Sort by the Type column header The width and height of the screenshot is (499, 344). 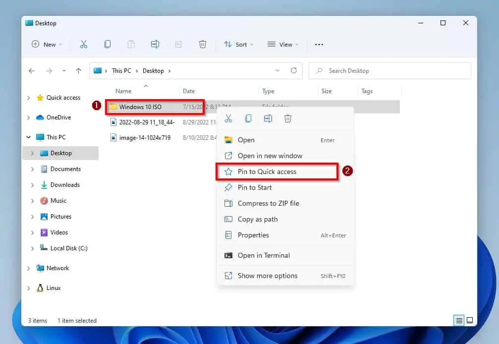(268, 91)
